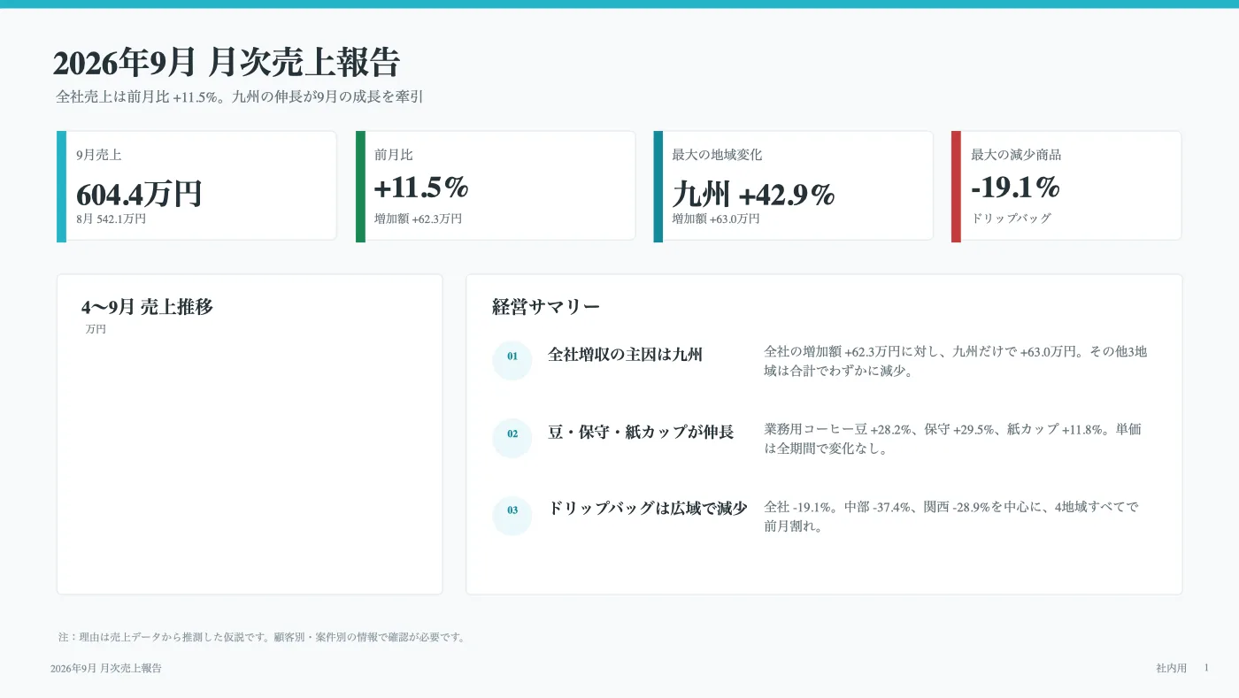The height and width of the screenshot is (698, 1239).
Task: Select the -19.1% decrease value
Action: coord(1015,188)
